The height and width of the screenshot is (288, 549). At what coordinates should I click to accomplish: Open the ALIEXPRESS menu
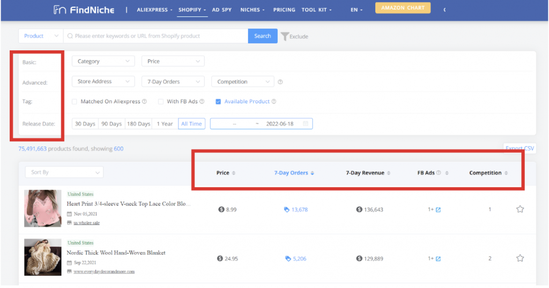pos(154,10)
